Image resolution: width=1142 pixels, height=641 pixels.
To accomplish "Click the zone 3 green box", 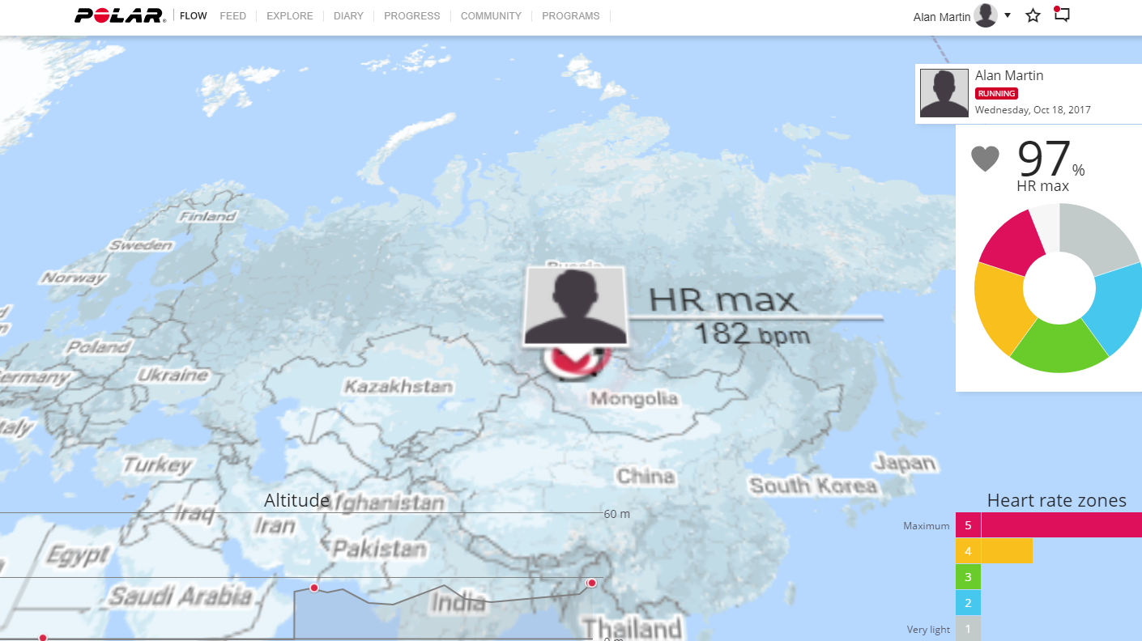I will point(968,577).
